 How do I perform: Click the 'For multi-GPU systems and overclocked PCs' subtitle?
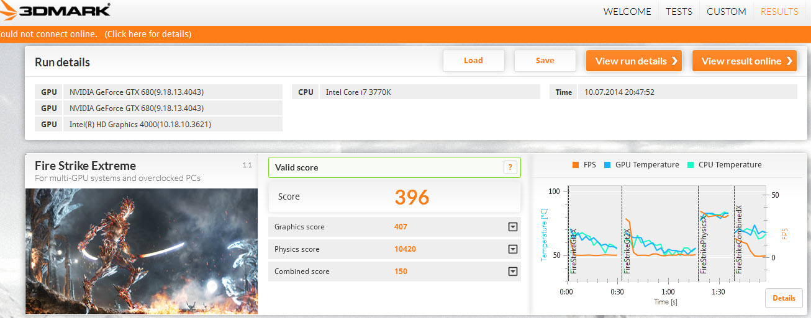pyautogui.click(x=118, y=179)
